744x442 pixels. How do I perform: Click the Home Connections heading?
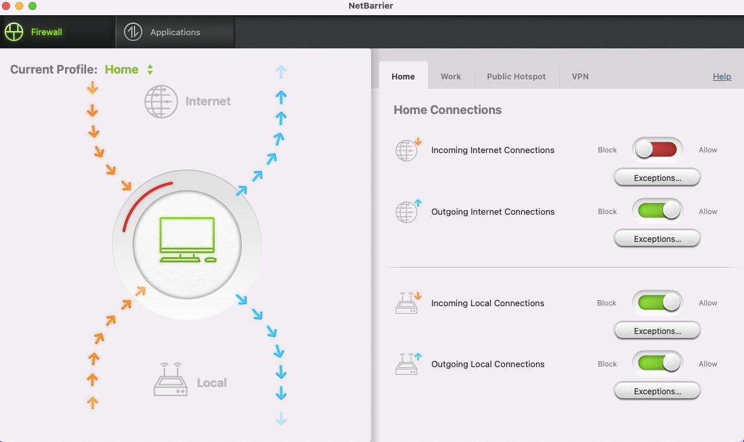pos(447,109)
